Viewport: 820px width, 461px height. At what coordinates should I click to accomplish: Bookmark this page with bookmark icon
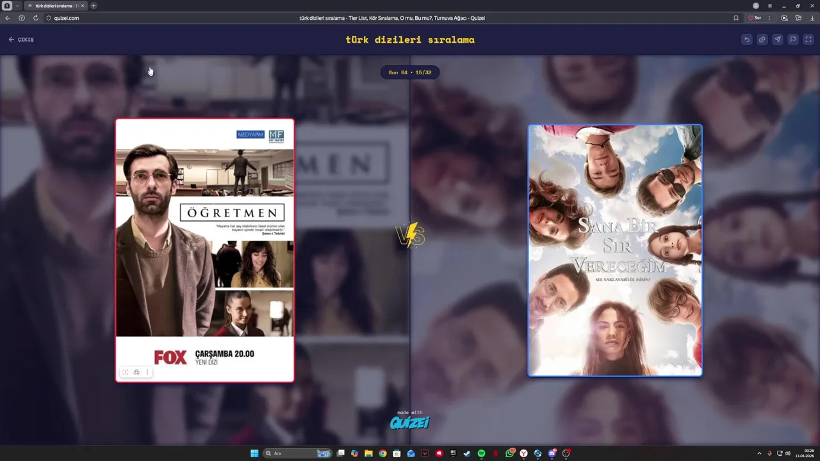click(736, 18)
